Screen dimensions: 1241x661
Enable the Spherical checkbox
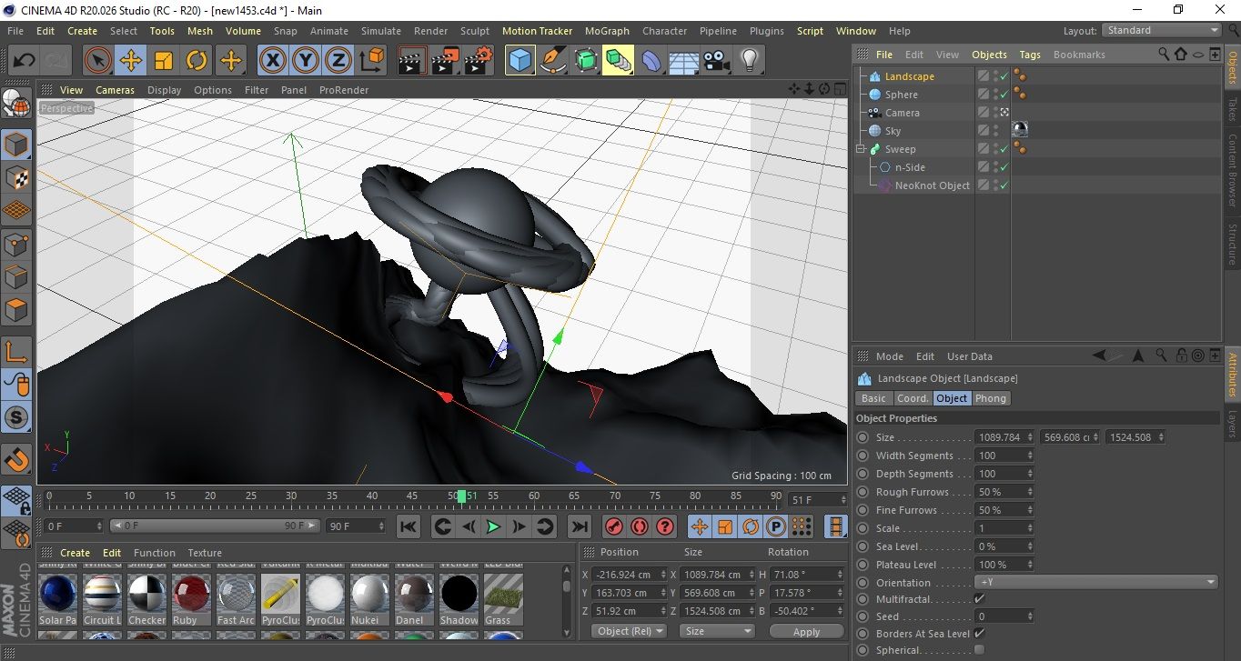tap(979, 649)
